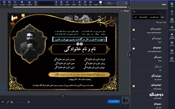Increase font size with plus button

point(114,3)
